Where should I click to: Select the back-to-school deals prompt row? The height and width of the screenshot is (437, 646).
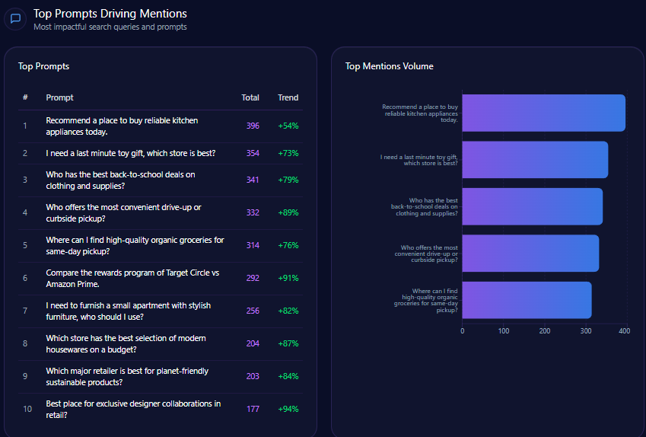(x=120, y=180)
